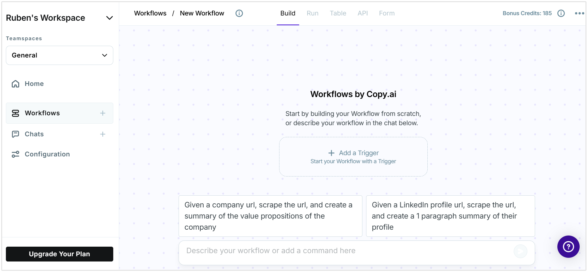Choose the LinkedIn profile summary suggestion

pyautogui.click(x=450, y=216)
